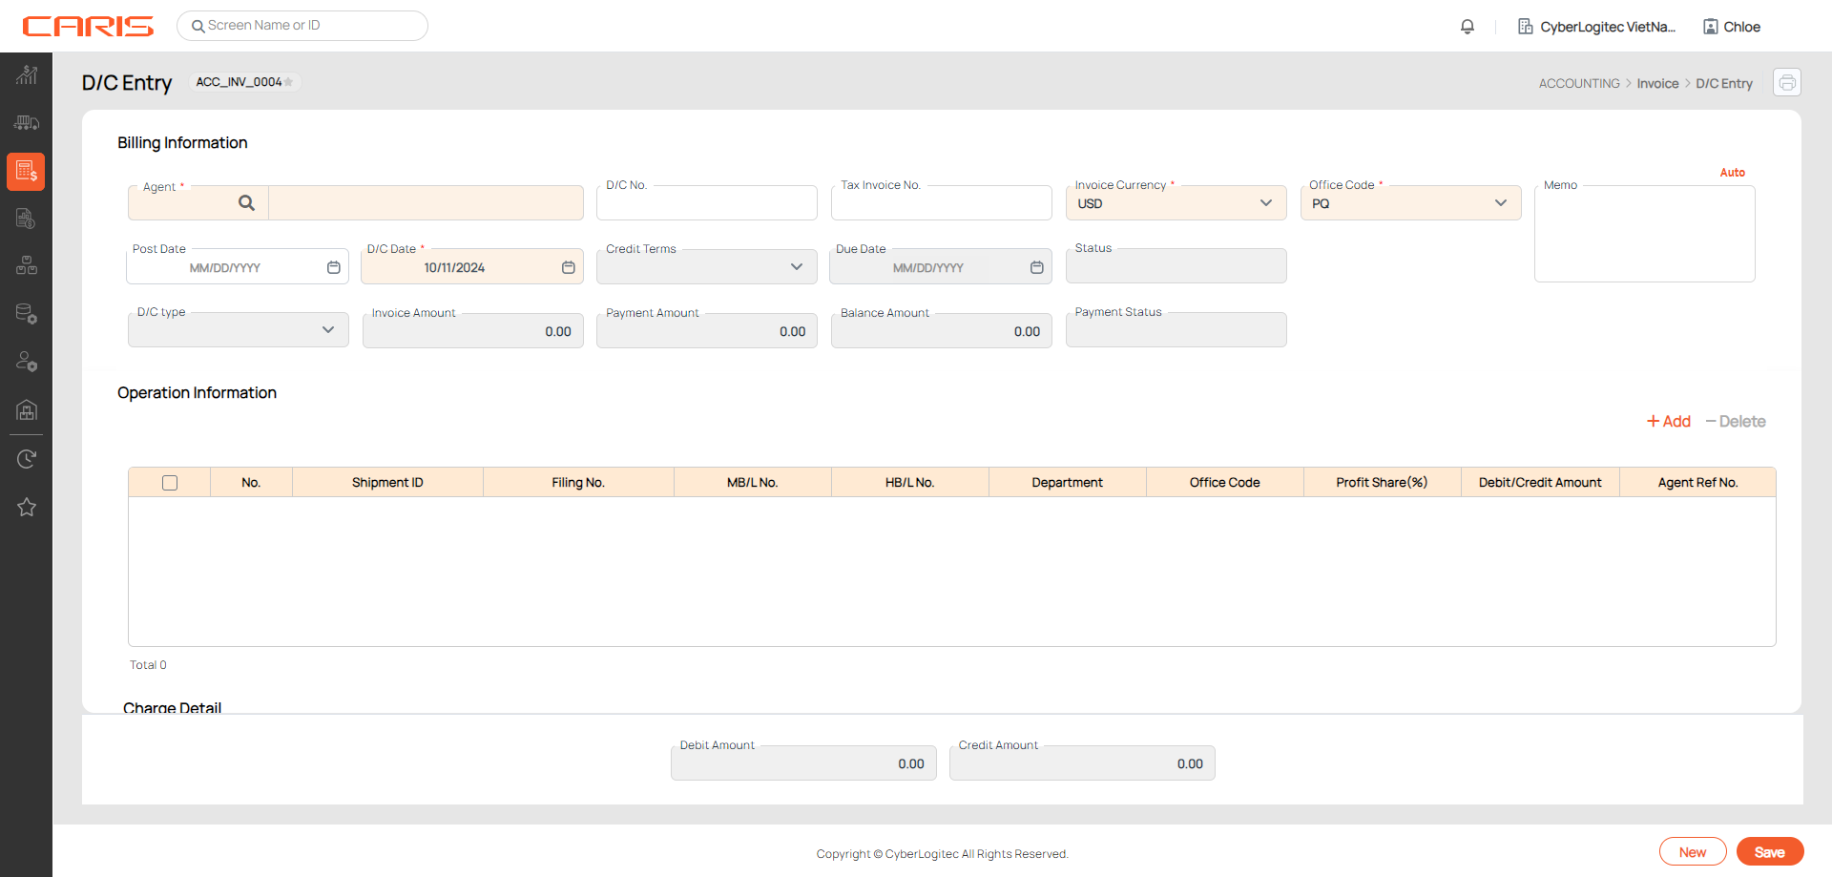Open the favorites star in the sidebar

coord(27,508)
